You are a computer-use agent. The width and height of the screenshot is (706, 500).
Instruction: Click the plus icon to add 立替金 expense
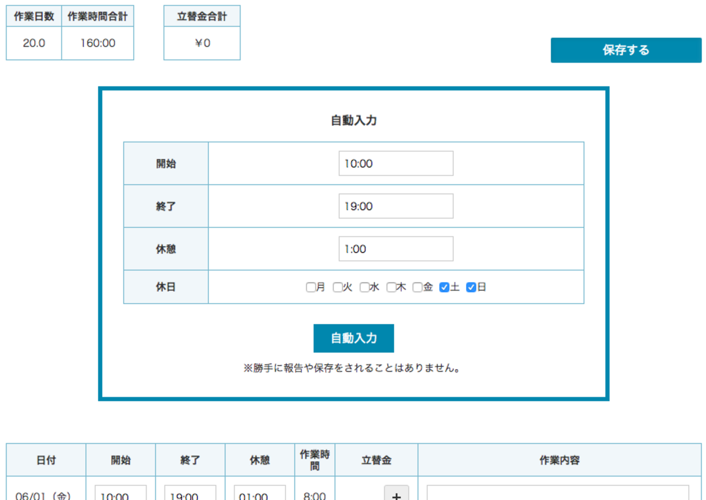tap(396, 496)
